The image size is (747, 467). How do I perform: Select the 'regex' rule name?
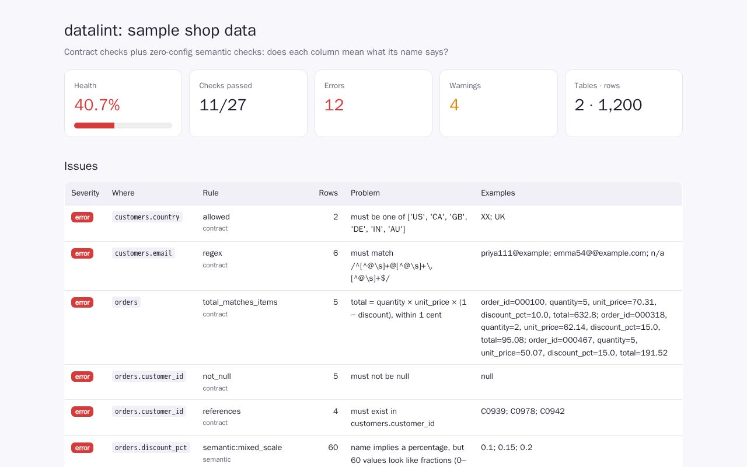point(212,253)
